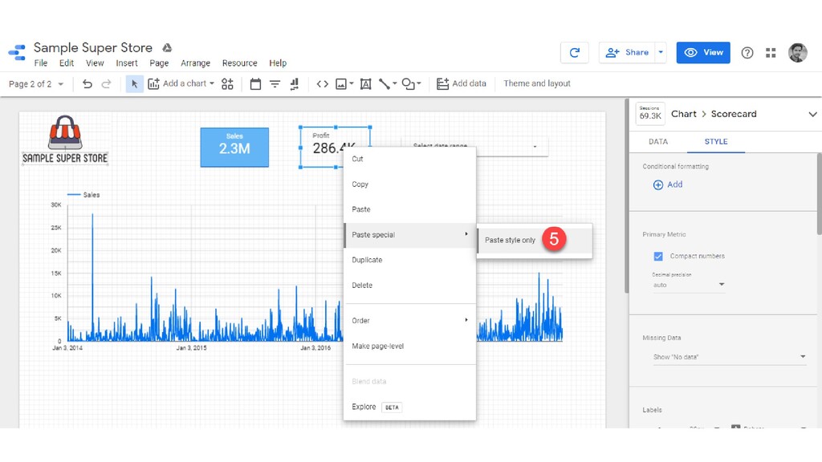The image size is (822, 462).
Task: Open Add a chart dropdown arrow
Action: 212,83
